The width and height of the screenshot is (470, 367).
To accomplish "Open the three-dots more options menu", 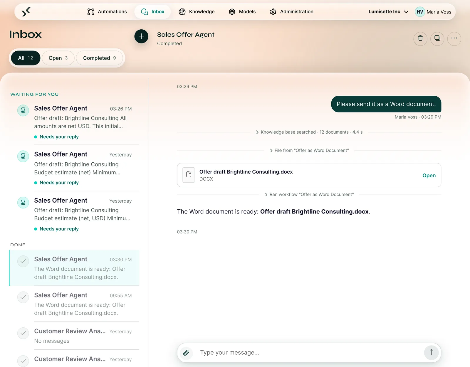I will (454, 38).
